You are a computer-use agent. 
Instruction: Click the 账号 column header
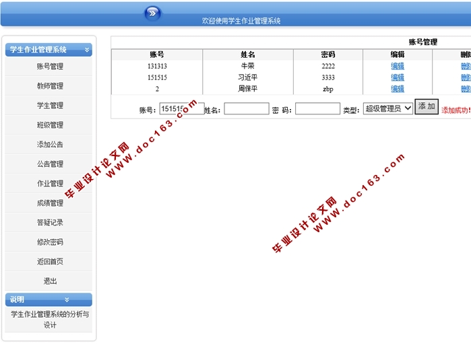click(x=157, y=55)
